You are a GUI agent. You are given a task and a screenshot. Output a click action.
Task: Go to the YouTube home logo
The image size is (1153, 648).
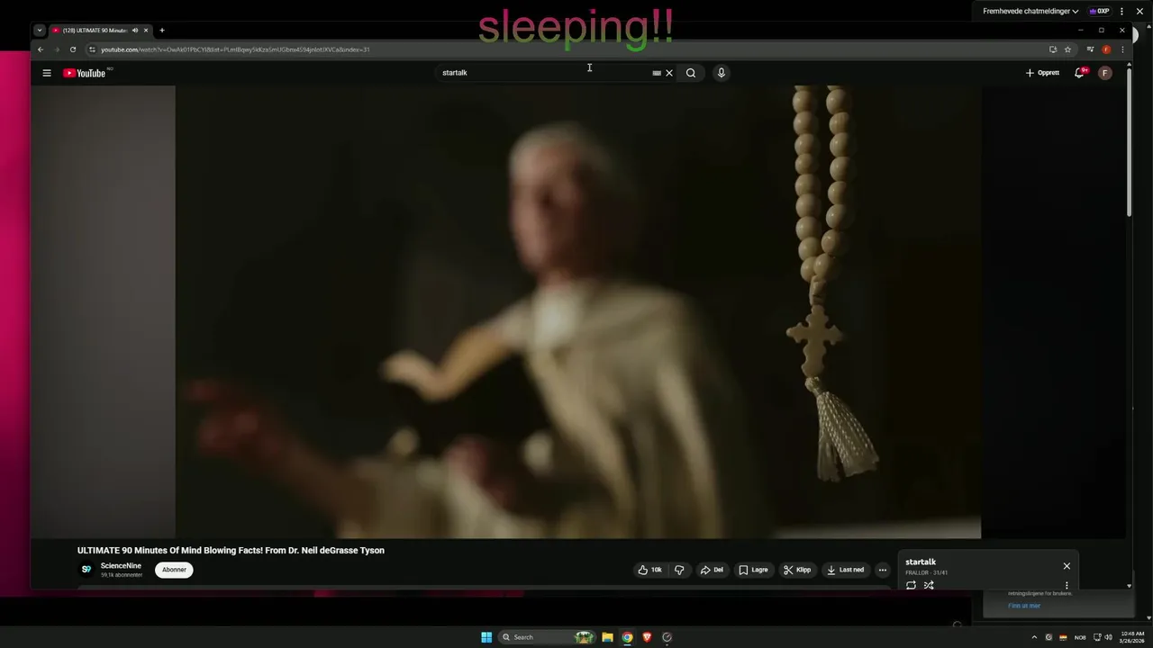pyautogui.click(x=85, y=73)
